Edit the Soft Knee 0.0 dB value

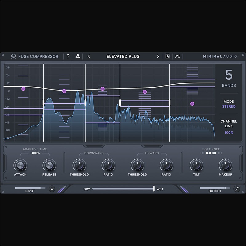pos(211,153)
